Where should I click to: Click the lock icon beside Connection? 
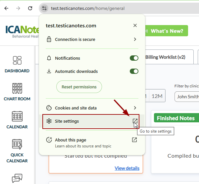49,39
